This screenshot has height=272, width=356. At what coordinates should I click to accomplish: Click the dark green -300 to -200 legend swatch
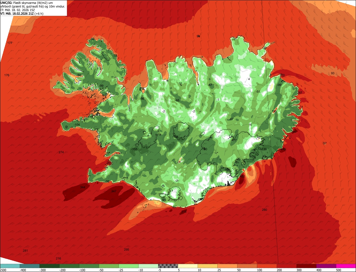[49, 266]
